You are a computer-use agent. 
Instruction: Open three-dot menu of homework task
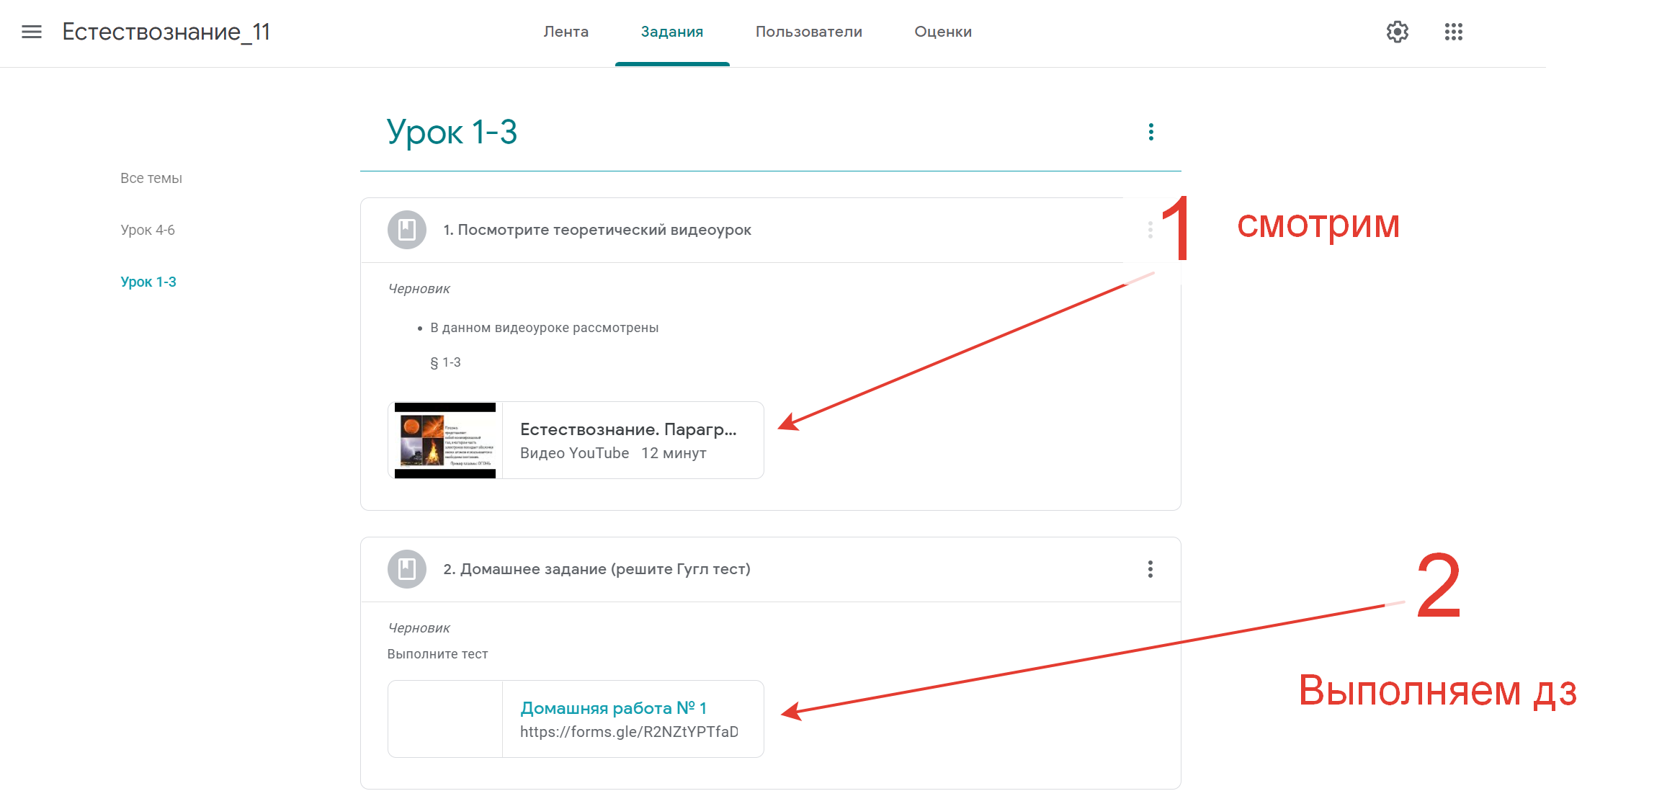tap(1150, 569)
